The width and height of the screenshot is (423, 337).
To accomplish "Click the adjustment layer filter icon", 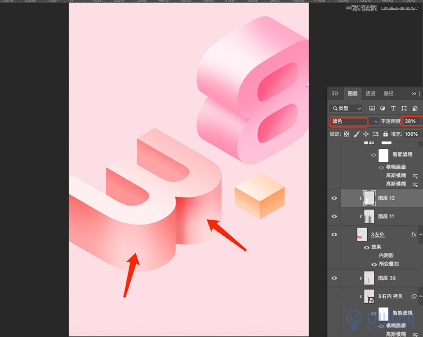I will point(383,108).
